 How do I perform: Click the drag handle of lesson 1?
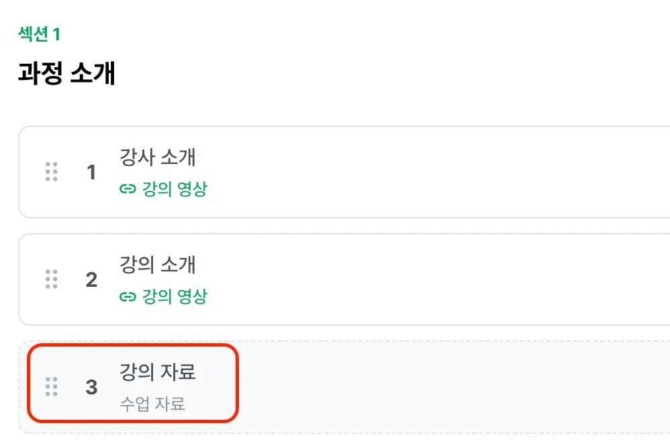[51, 172]
